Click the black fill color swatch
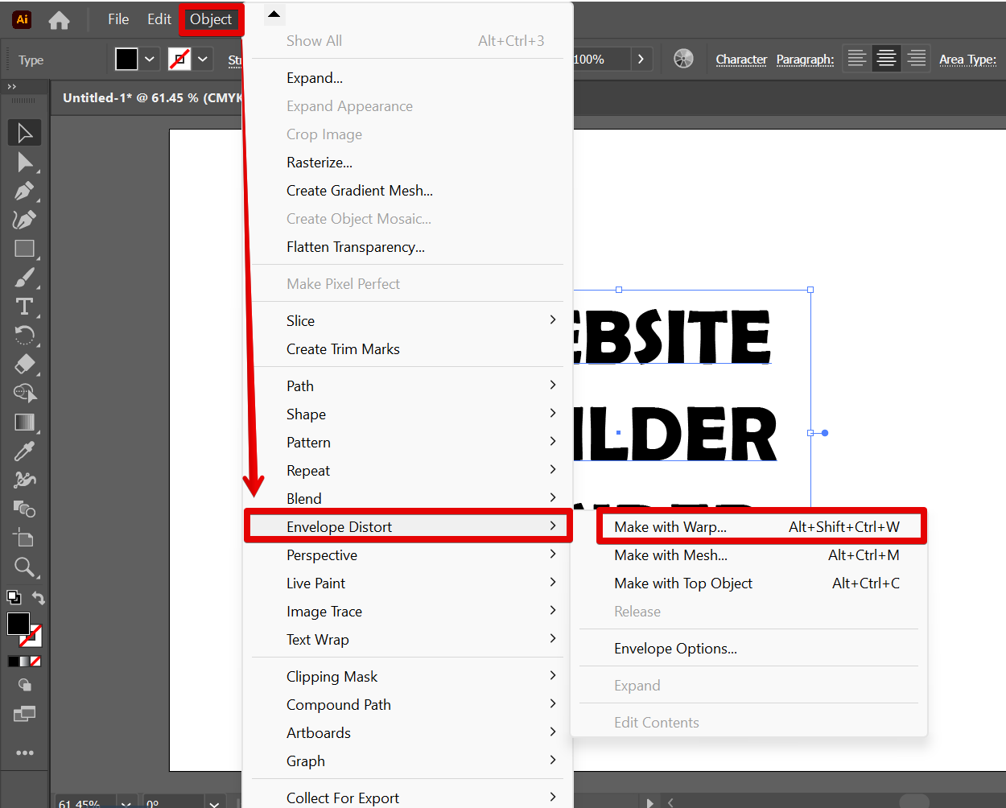Viewport: 1006px width, 808px height. click(126, 59)
